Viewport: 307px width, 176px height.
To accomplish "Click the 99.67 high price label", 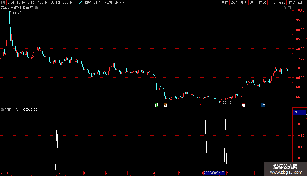I will point(17,12).
